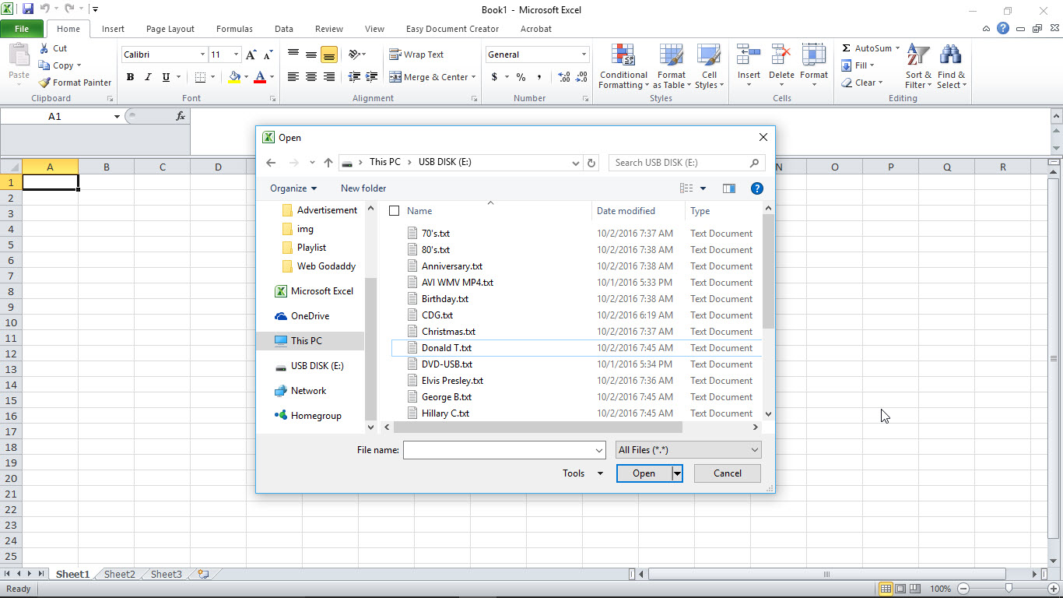Click the Decrease Decimal icon
This screenshot has height=598, width=1063.
point(582,77)
